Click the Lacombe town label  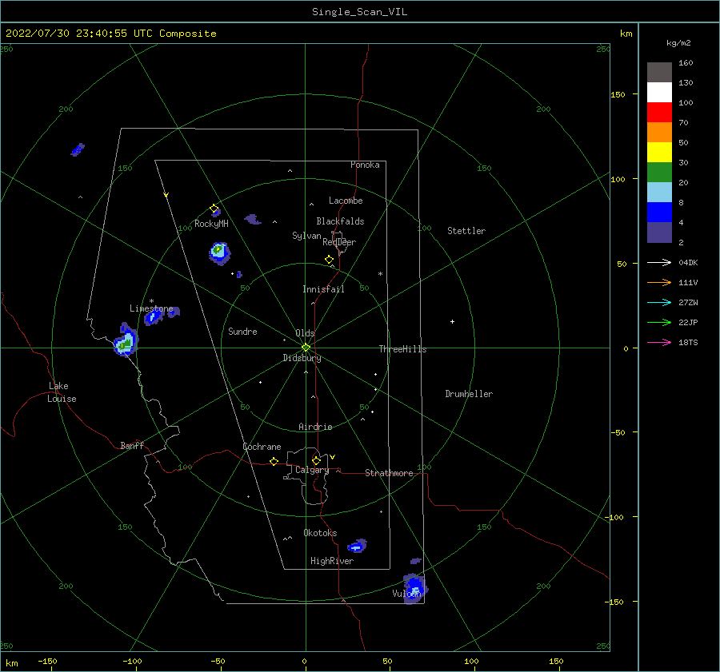[x=346, y=201]
